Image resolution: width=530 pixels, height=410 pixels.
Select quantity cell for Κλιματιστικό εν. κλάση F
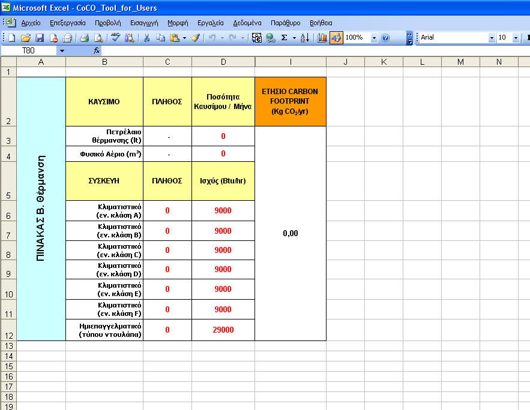pyautogui.click(x=167, y=309)
